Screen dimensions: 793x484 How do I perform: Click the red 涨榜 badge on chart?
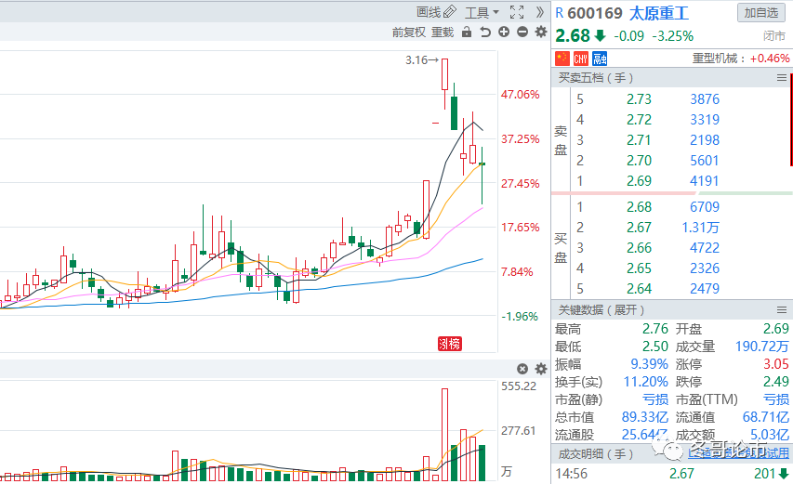(x=450, y=344)
